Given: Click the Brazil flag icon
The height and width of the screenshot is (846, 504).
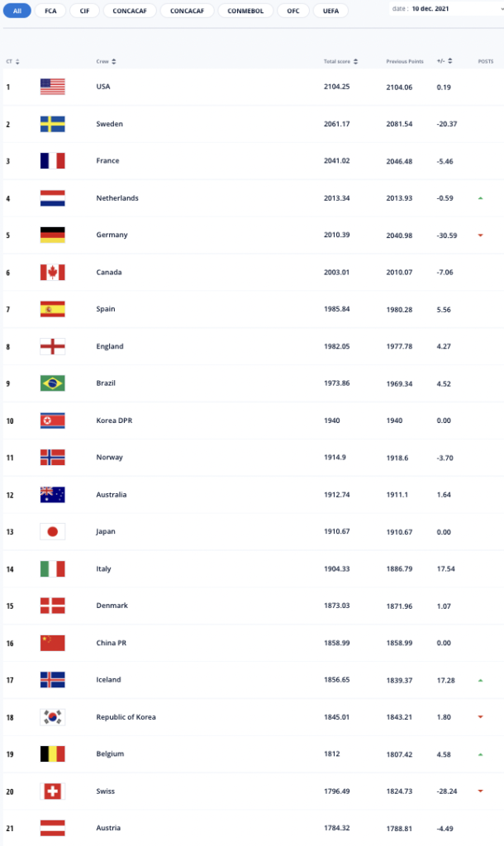Looking at the screenshot, I should click(x=52, y=383).
